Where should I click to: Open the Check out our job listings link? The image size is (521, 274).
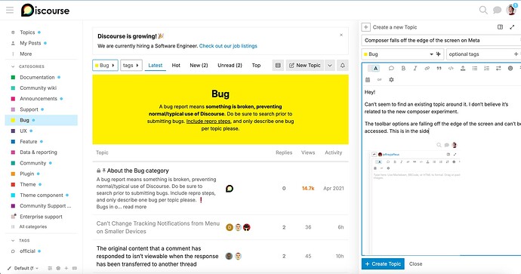click(228, 46)
